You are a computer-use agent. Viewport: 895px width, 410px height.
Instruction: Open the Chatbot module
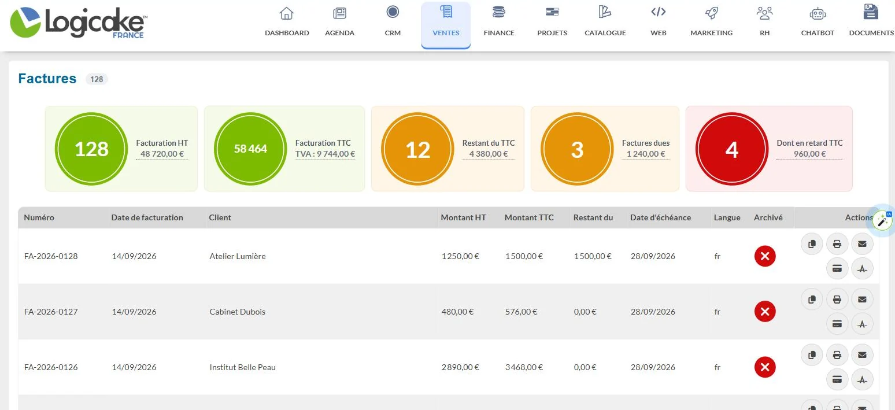(818, 22)
